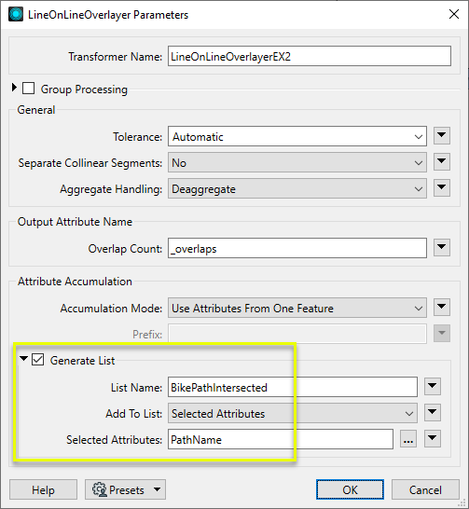The image size is (469, 509).
Task: Open the Aggregate Handling dropdown showing Deaggregate
Action: coord(297,188)
